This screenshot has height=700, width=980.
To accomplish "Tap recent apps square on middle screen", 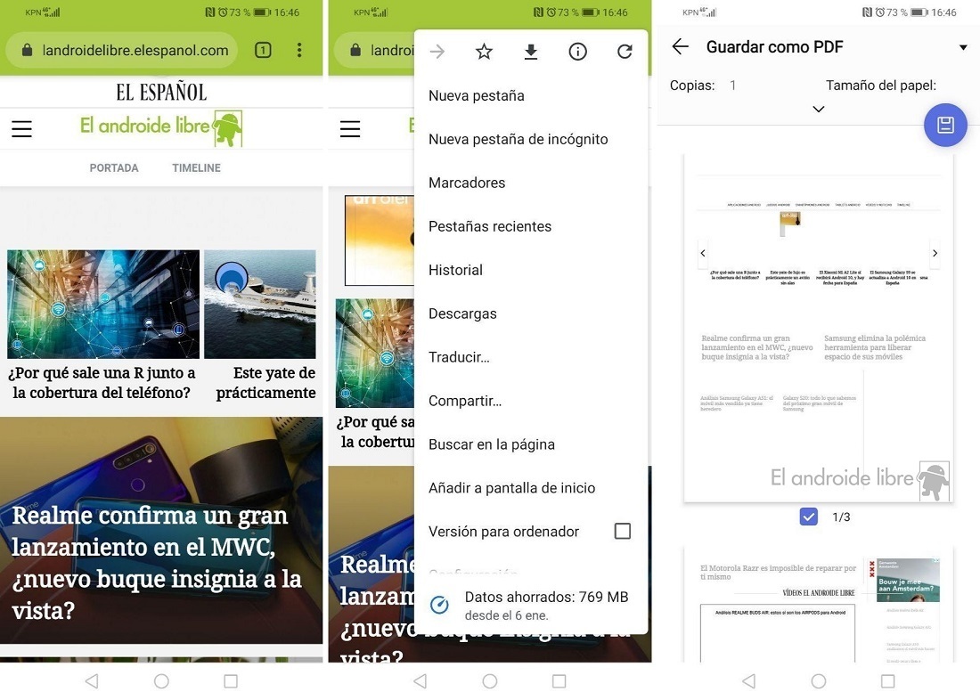I will pos(559,680).
